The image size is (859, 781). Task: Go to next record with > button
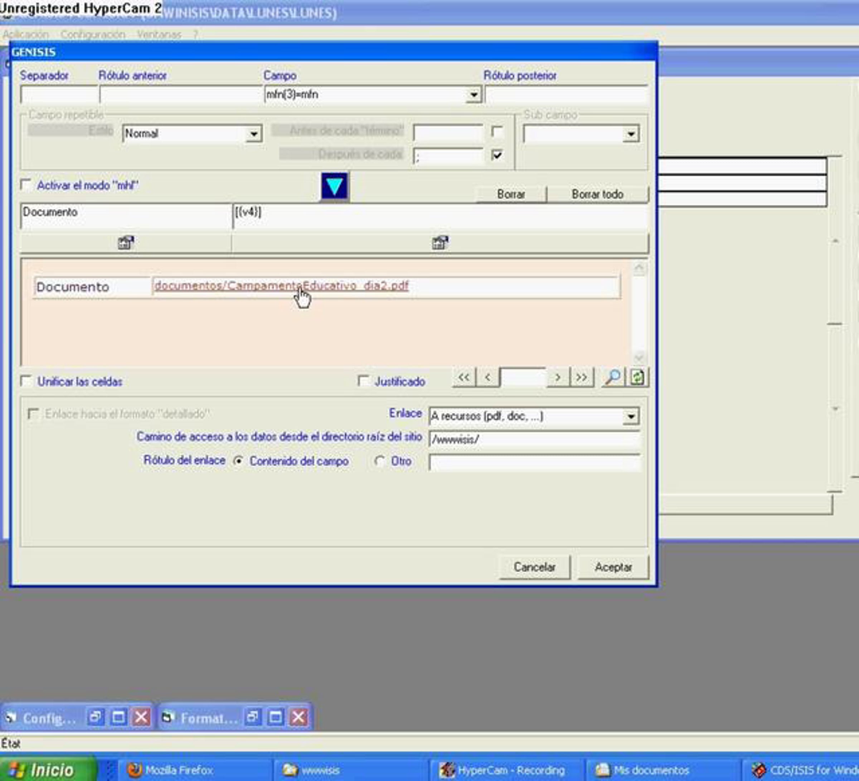point(558,377)
